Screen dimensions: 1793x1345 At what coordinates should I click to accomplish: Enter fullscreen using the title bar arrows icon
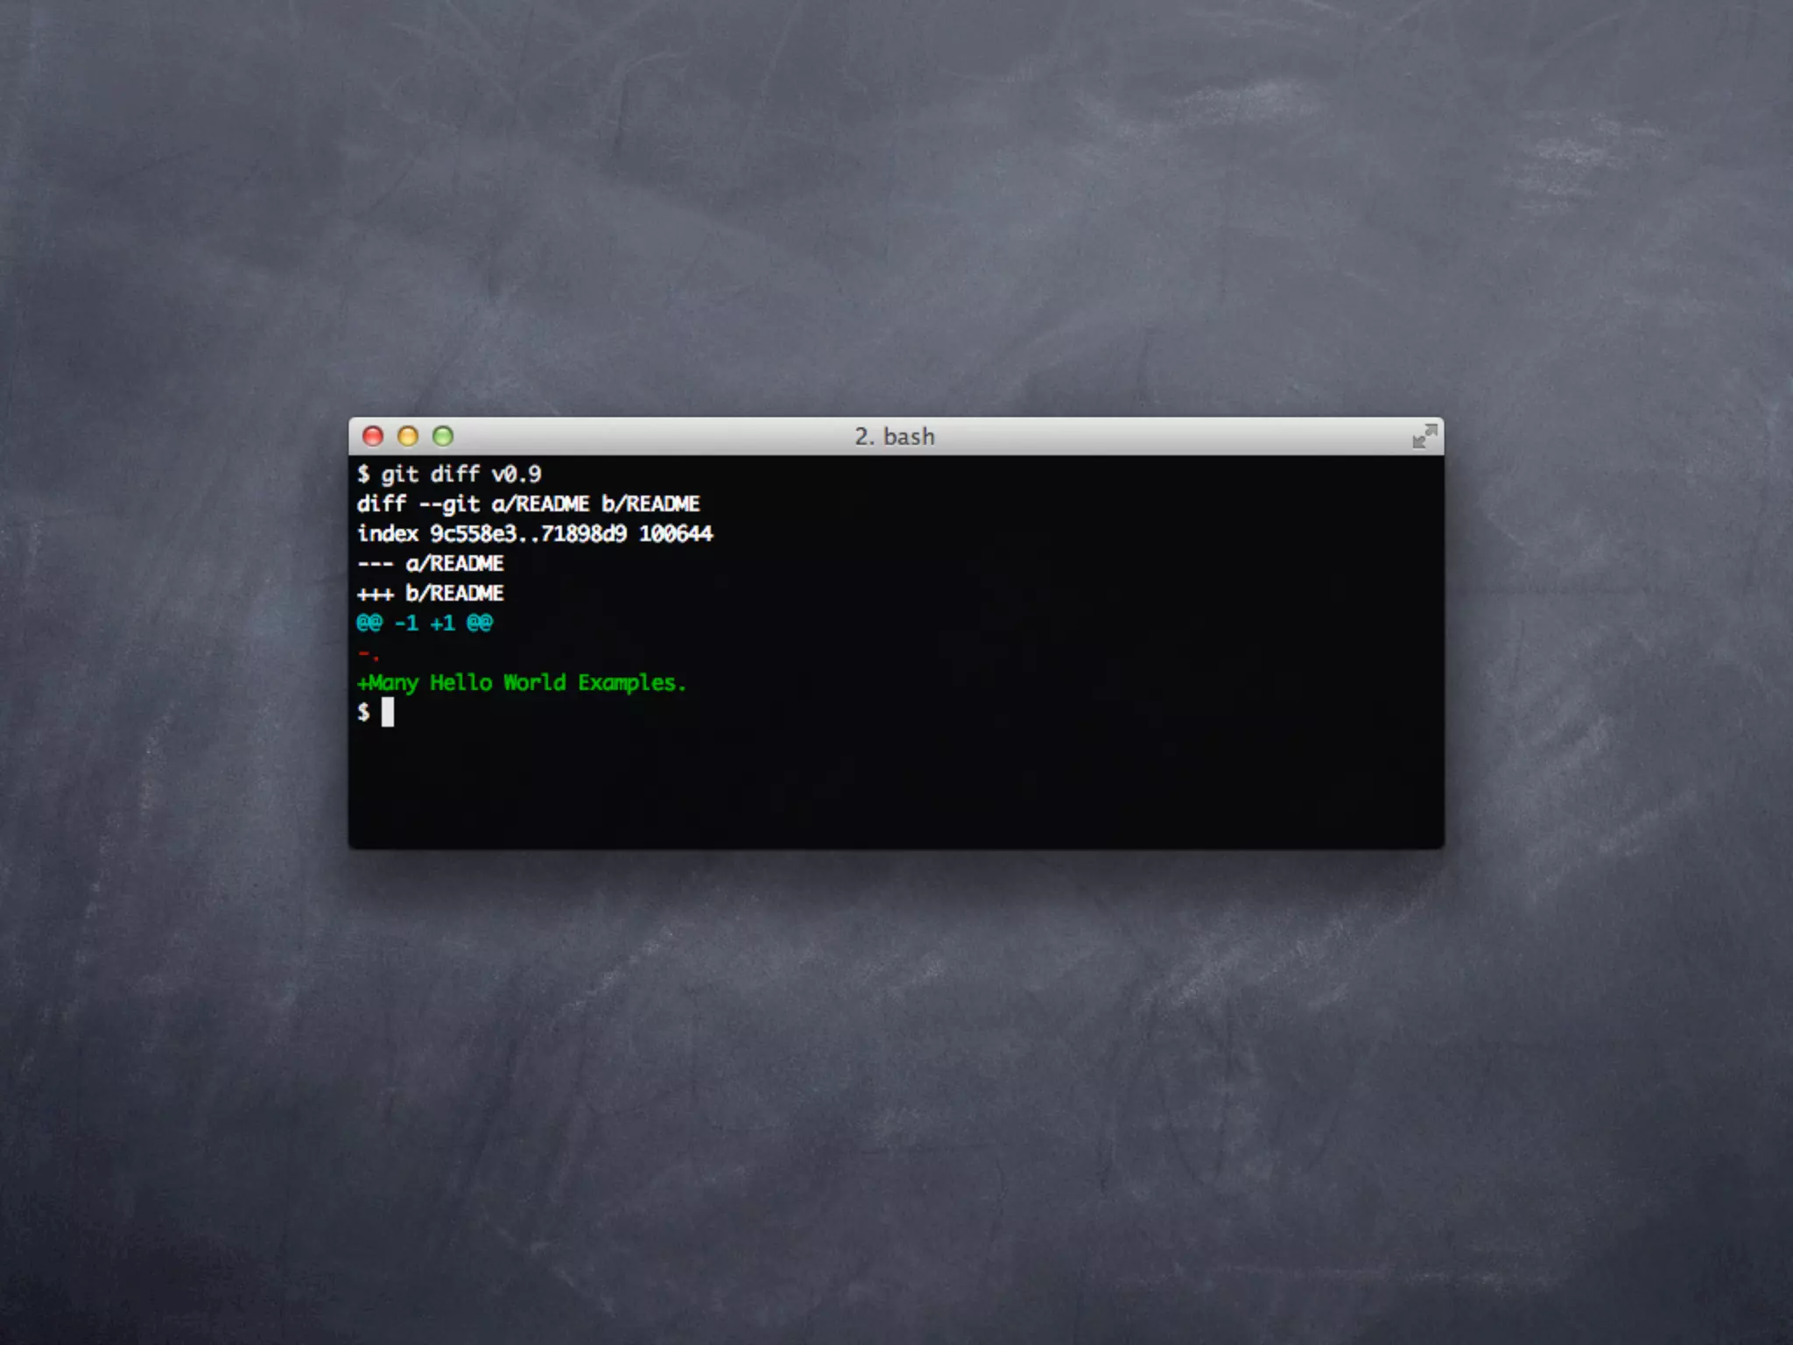coord(1424,436)
